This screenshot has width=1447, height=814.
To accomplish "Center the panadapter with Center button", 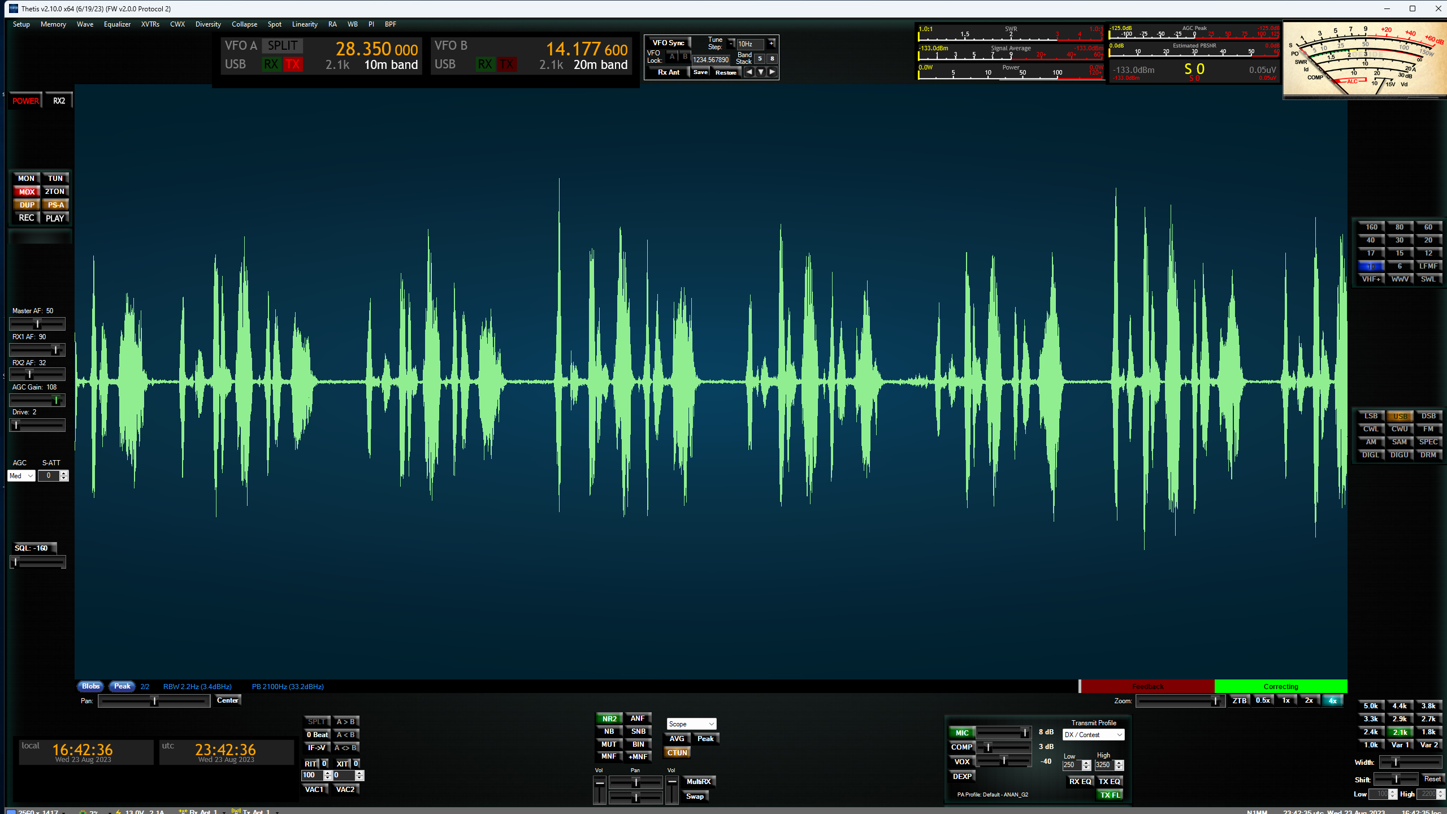I will 228,701.
